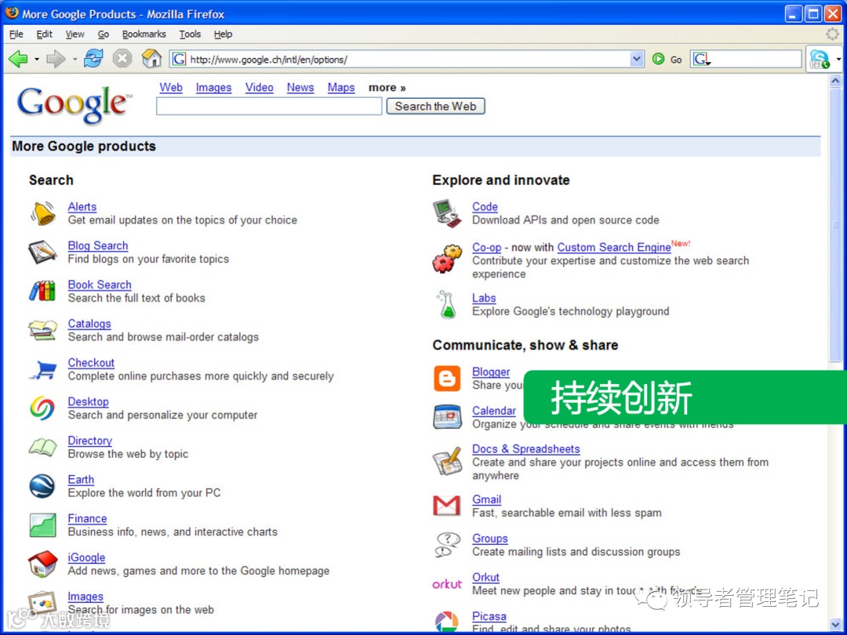This screenshot has width=847, height=635.
Task: Click the Images picture-frame icon
Action: click(42, 603)
